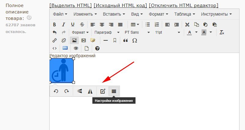This screenshot has height=130, width=245.
Task: Insert a link with the chain icon
Action: 54,40
